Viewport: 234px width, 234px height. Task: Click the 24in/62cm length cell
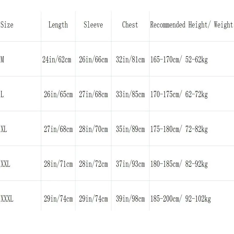click(x=57, y=60)
